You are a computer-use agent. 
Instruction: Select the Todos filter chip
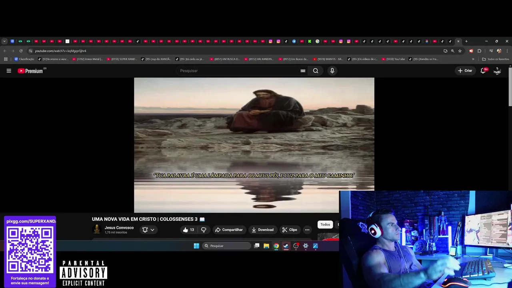tap(325, 224)
